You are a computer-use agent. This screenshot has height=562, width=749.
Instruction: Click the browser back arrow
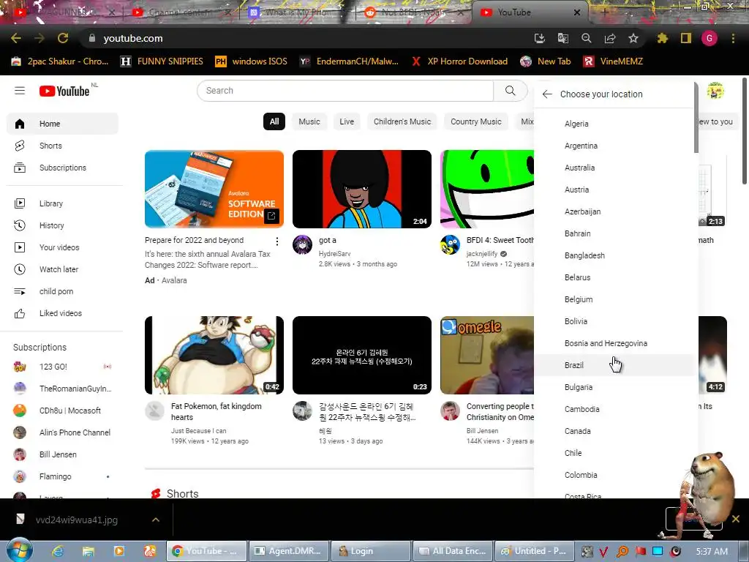(x=16, y=38)
